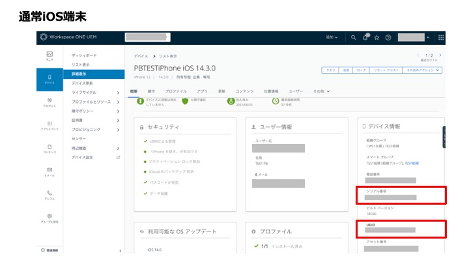Open デバイス設定 in side menu
This screenshot has width=469, height=264.
tap(82, 158)
